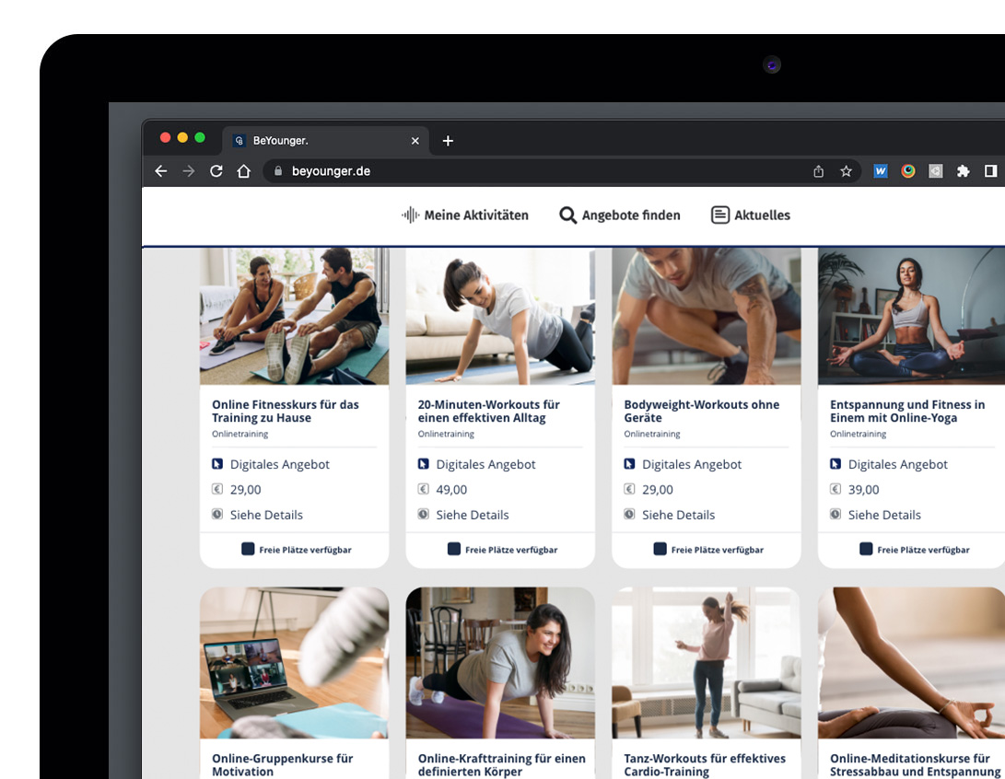Open Aktuelles navigation item
Screen dimensions: 1005x779
coord(751,215)
